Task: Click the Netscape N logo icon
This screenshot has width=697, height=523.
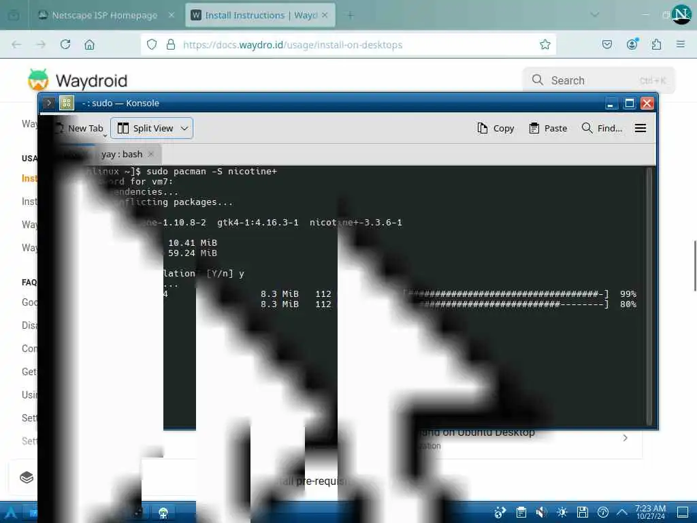Action: coord(681,15)
